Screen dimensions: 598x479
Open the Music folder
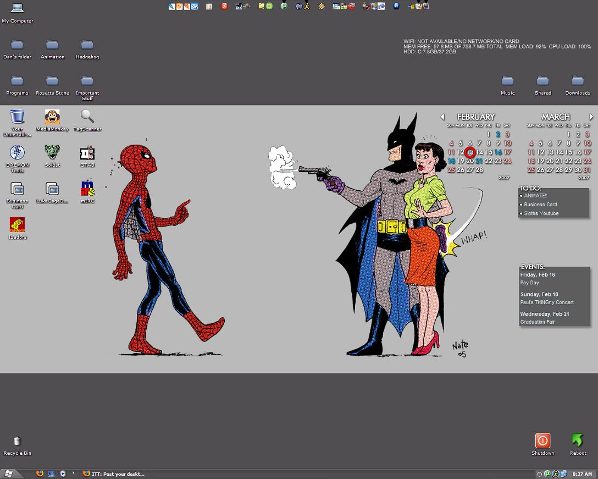(508, 85)
